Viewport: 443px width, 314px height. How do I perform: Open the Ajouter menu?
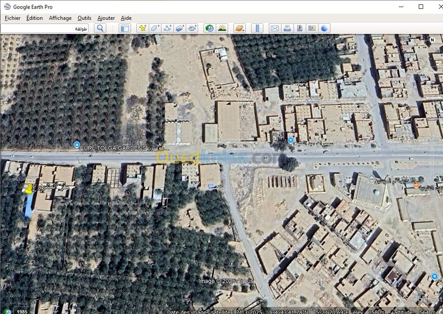tap(106, 18)
